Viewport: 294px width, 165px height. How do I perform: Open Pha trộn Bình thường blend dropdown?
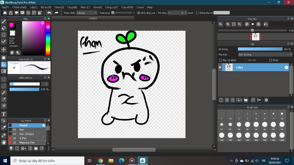(x=265, y=54)
